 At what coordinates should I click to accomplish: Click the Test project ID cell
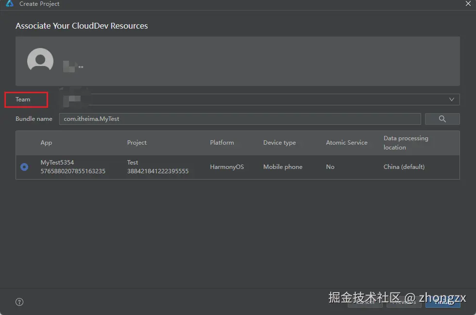(157, 171)
